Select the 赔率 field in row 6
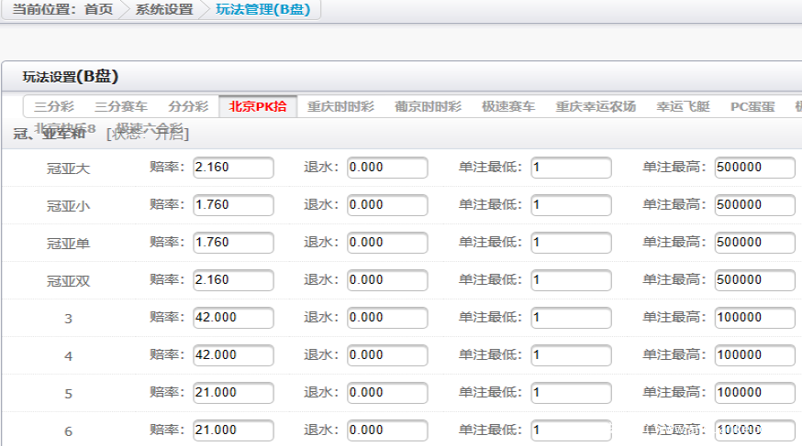Image resolution: width=802 pixels, height=446 pixels. coord(233,430)
